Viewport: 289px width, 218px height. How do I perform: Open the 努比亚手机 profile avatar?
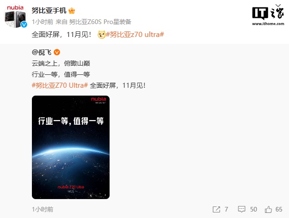(15, 16)
